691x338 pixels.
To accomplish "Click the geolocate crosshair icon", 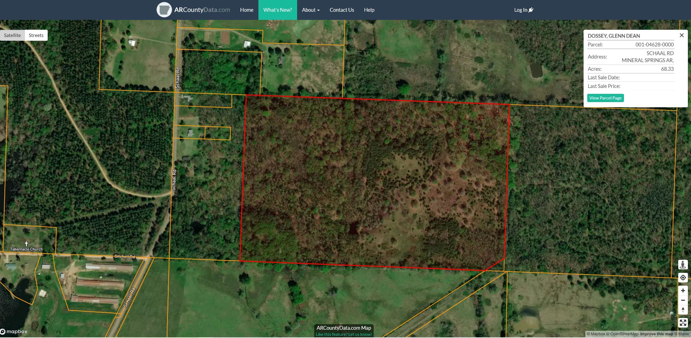I will click(x=683, y=277).
